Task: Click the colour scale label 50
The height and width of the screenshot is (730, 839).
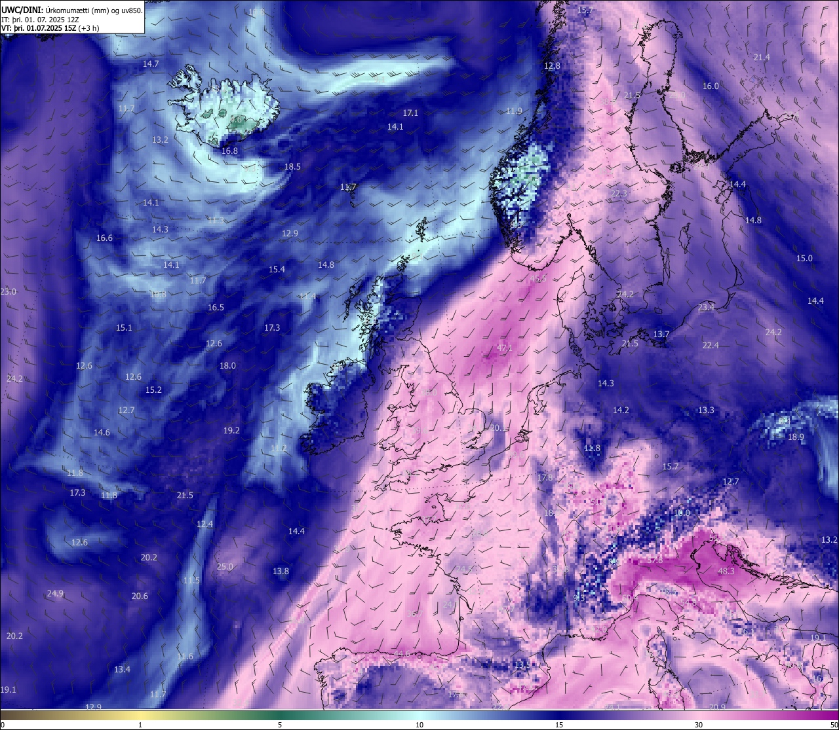Action: (x=834, y=725)
